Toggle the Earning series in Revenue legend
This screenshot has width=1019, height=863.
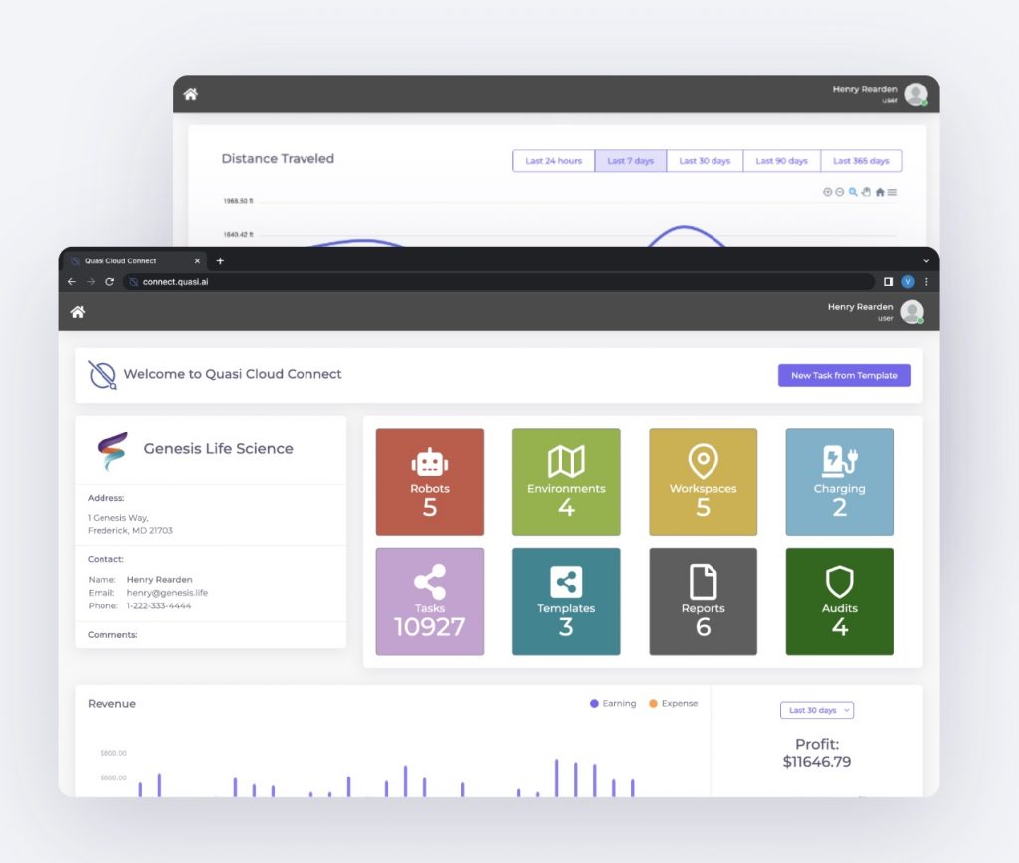(x=613, y=703)
